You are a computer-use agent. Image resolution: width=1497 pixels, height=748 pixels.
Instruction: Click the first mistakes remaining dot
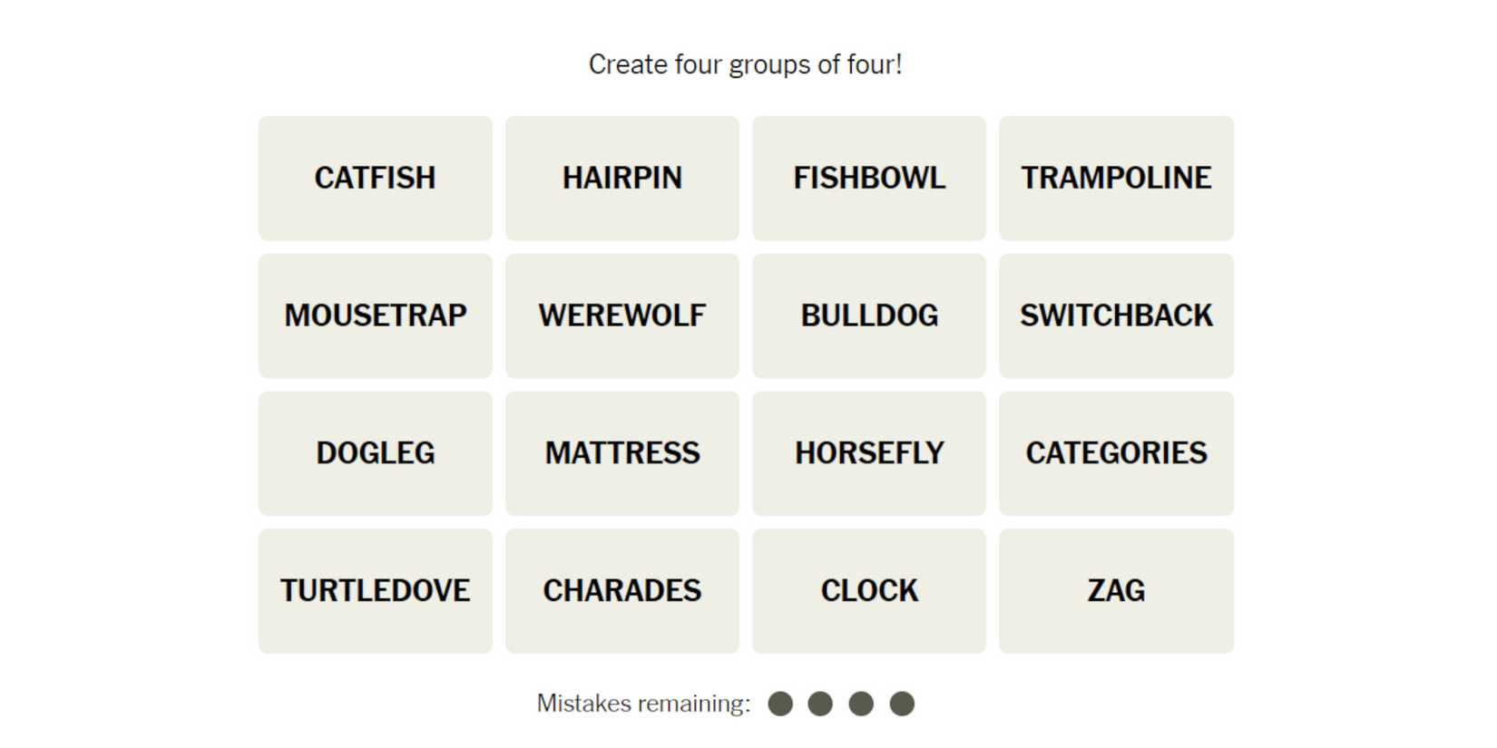pyautogui.click(x=780, y=704)
